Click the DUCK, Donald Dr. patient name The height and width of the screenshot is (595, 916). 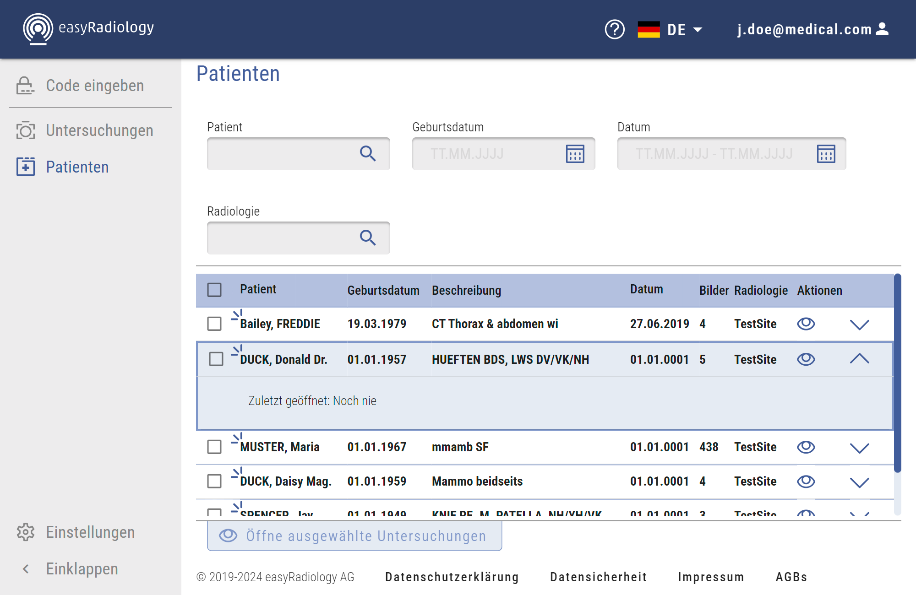point(284,360)
